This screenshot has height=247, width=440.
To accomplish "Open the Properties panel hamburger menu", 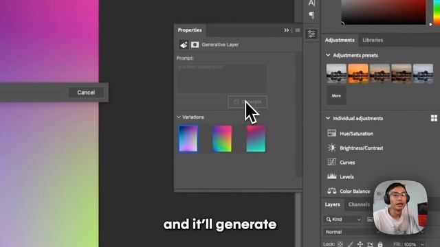I will tap(298, 30).
